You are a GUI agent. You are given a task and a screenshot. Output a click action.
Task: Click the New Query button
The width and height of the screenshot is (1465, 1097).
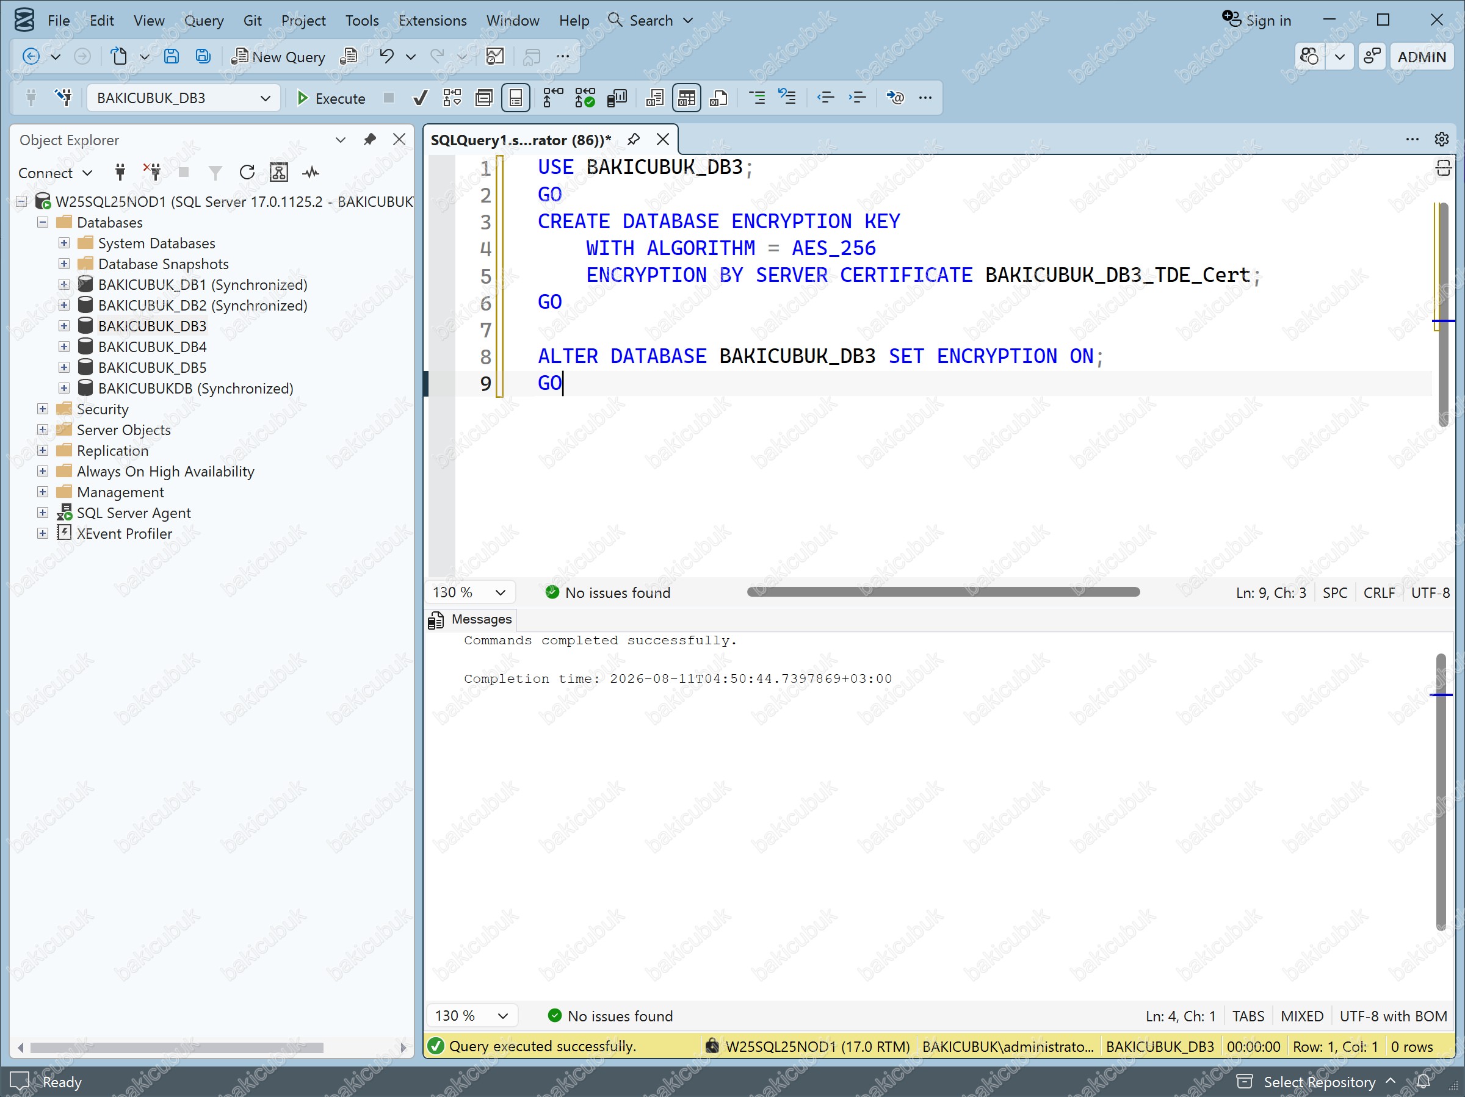tap(278, 57)
